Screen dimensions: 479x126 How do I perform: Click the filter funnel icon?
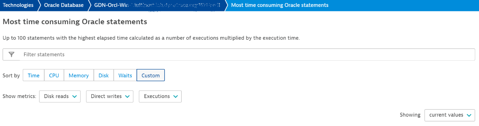[x=11, y=55]
